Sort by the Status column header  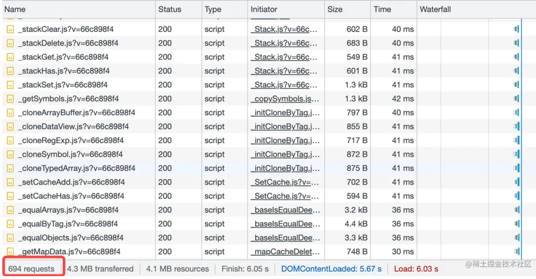click(x=169, y=9)
